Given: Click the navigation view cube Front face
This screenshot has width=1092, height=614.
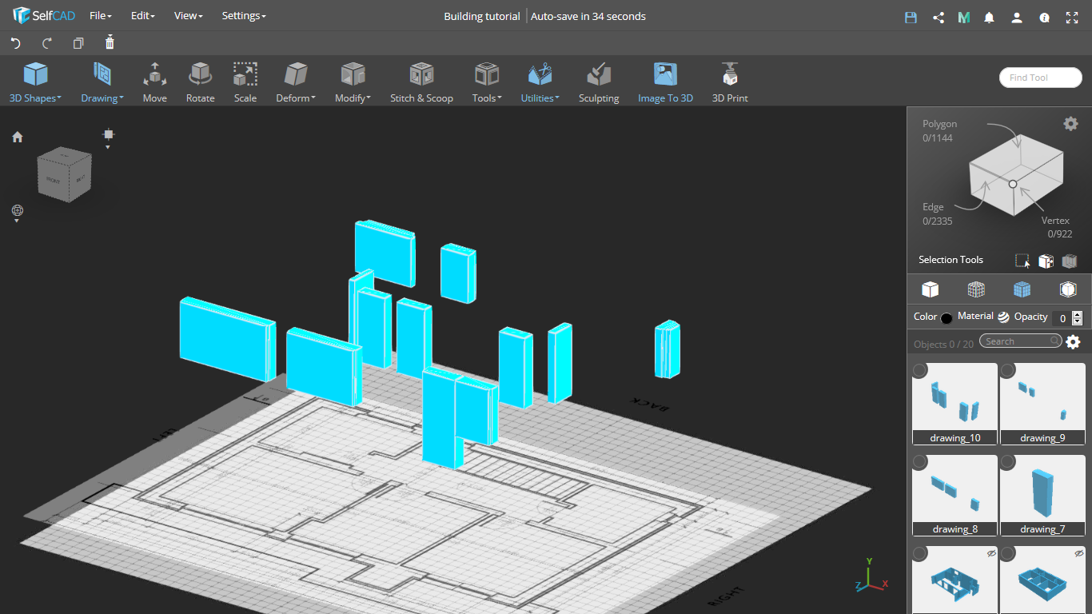Looking at the screenshot, I should [x=54, y=180].
